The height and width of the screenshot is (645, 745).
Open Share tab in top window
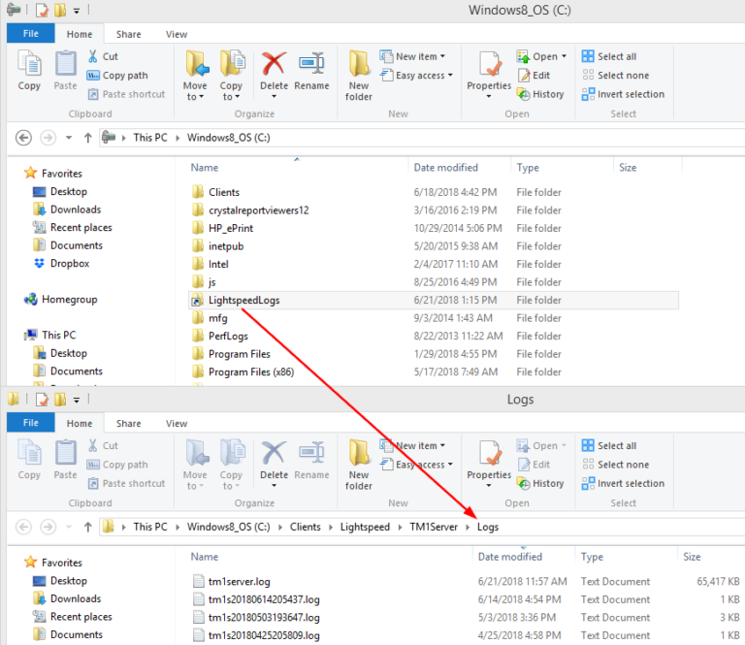(128, 34)
